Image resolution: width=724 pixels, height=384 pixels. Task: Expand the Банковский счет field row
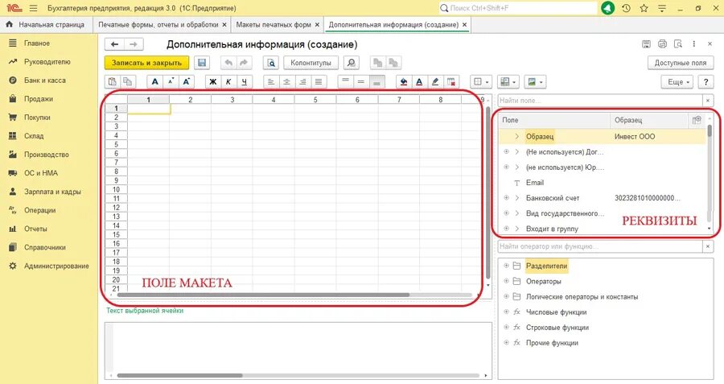pos(506,198)
